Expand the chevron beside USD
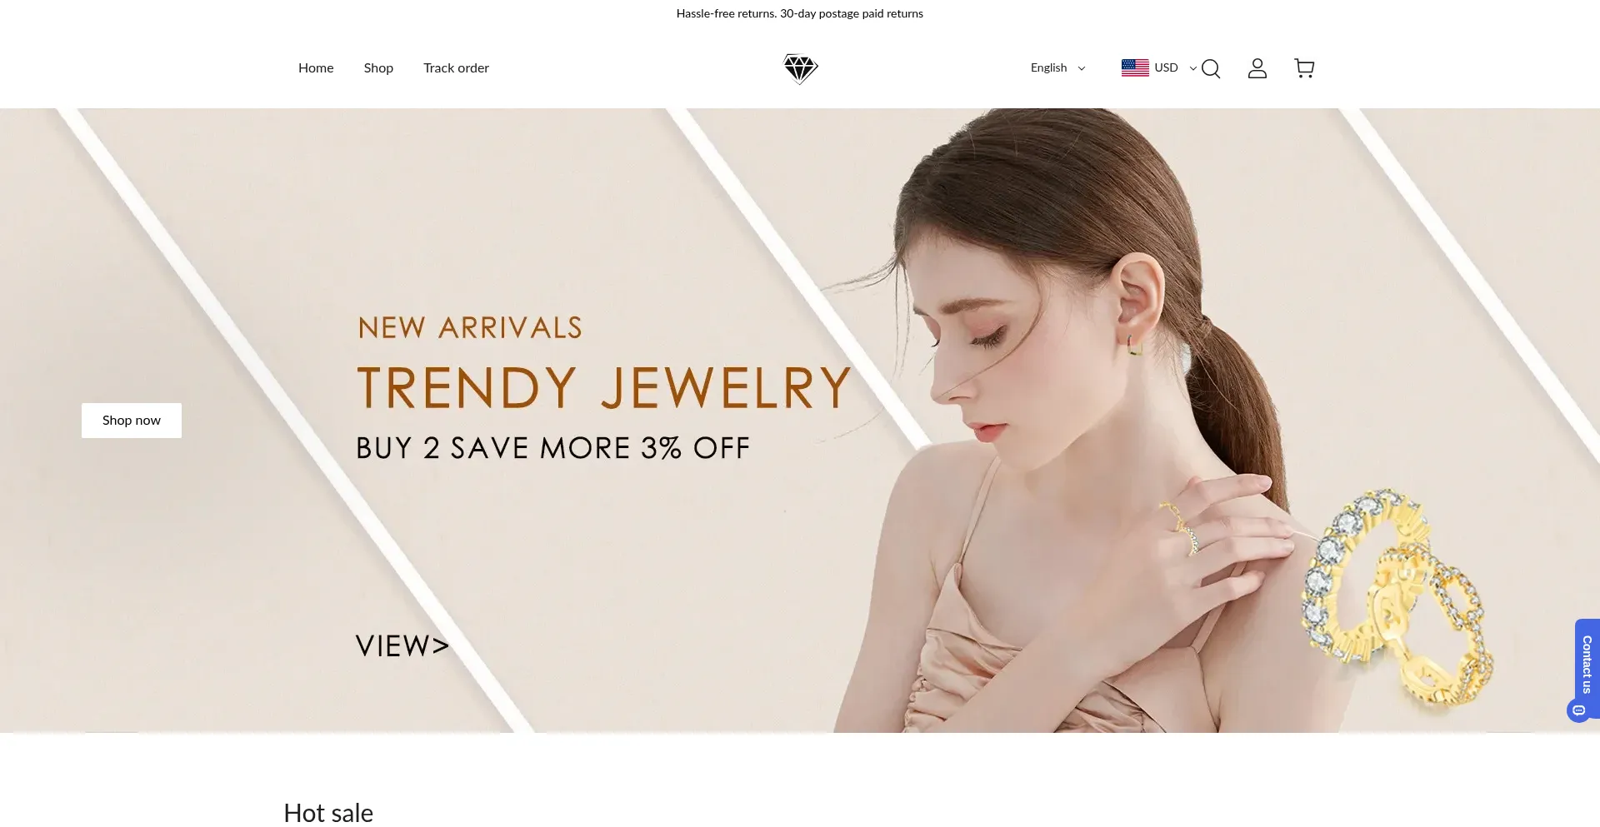Screen dimensions: 1600x827 tap(1193, 68)
